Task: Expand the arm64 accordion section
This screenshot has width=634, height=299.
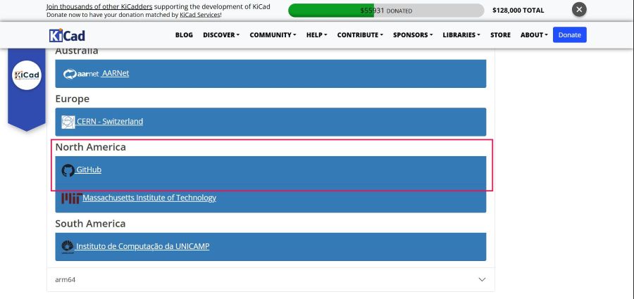Action: [271, 279]
